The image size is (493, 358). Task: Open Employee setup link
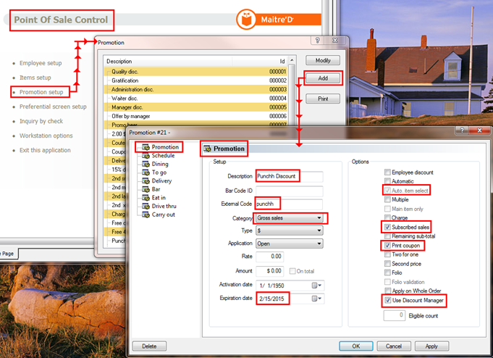[x=41, y=63]
